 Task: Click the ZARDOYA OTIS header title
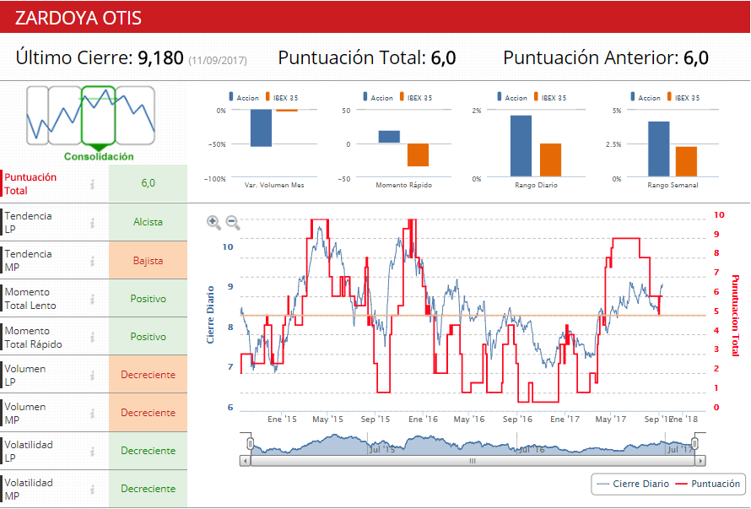pos(78,19)
